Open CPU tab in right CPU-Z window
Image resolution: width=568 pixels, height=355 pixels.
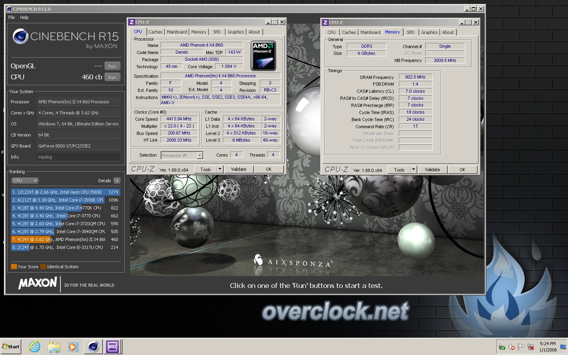click(x=332, y=32)
